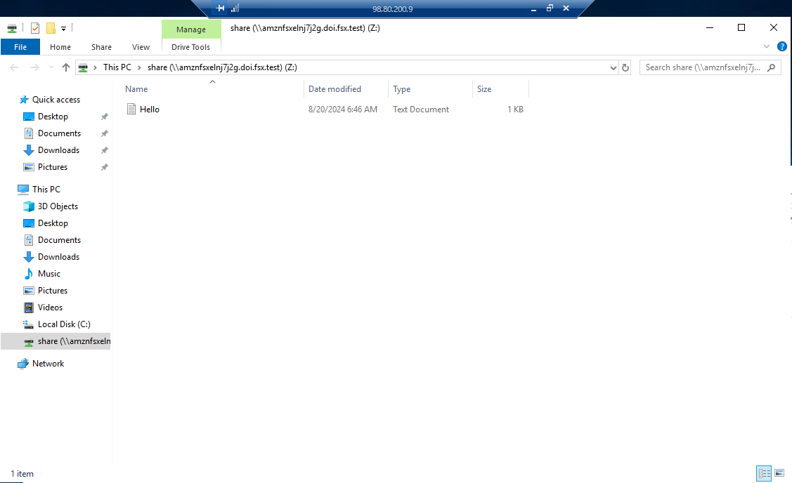Sort by the Size column header
The height and width of the screenshot is (483, 792).
[x=500, y=89]
